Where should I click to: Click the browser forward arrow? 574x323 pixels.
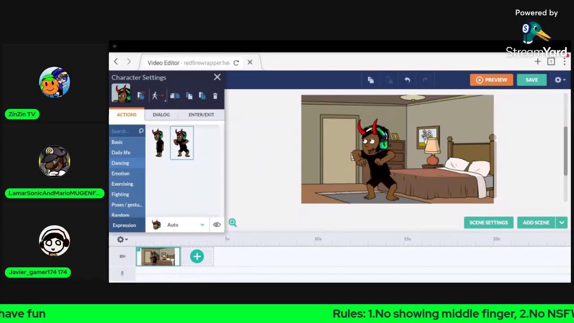point(129,61)
